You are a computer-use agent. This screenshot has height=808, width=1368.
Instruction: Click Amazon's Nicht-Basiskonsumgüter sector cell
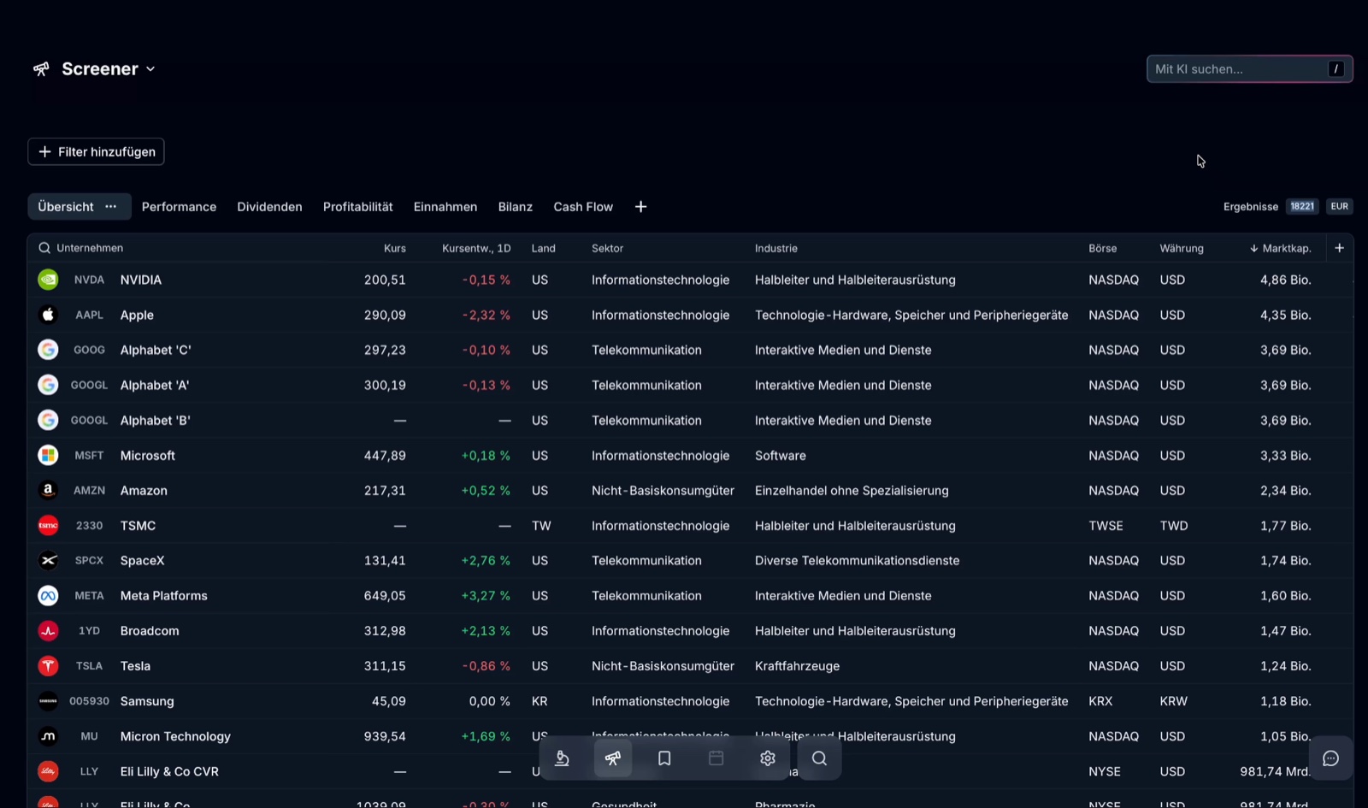coord(663,491)
